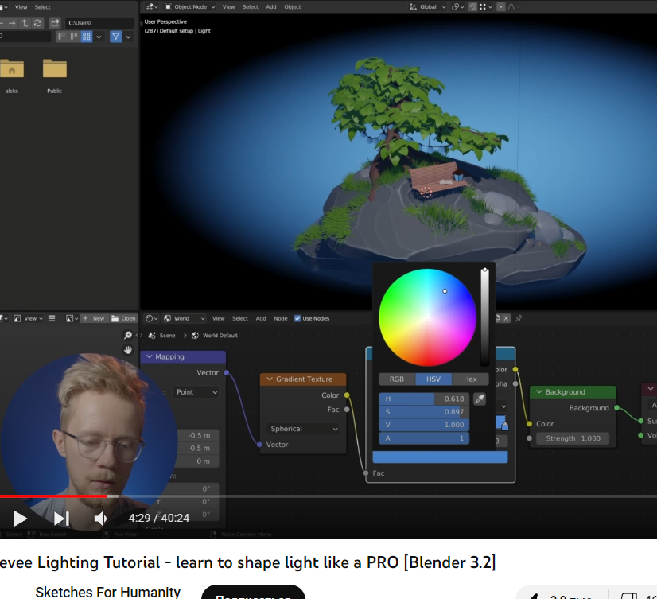Open image editor hamburger menu
This screenshot has height=599, width=657.
click(52, 318)
